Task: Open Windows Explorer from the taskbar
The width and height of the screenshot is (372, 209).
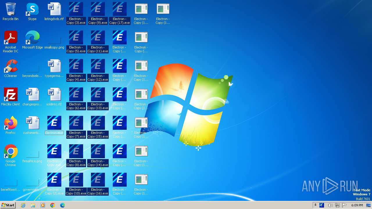Action: (33, 205)
